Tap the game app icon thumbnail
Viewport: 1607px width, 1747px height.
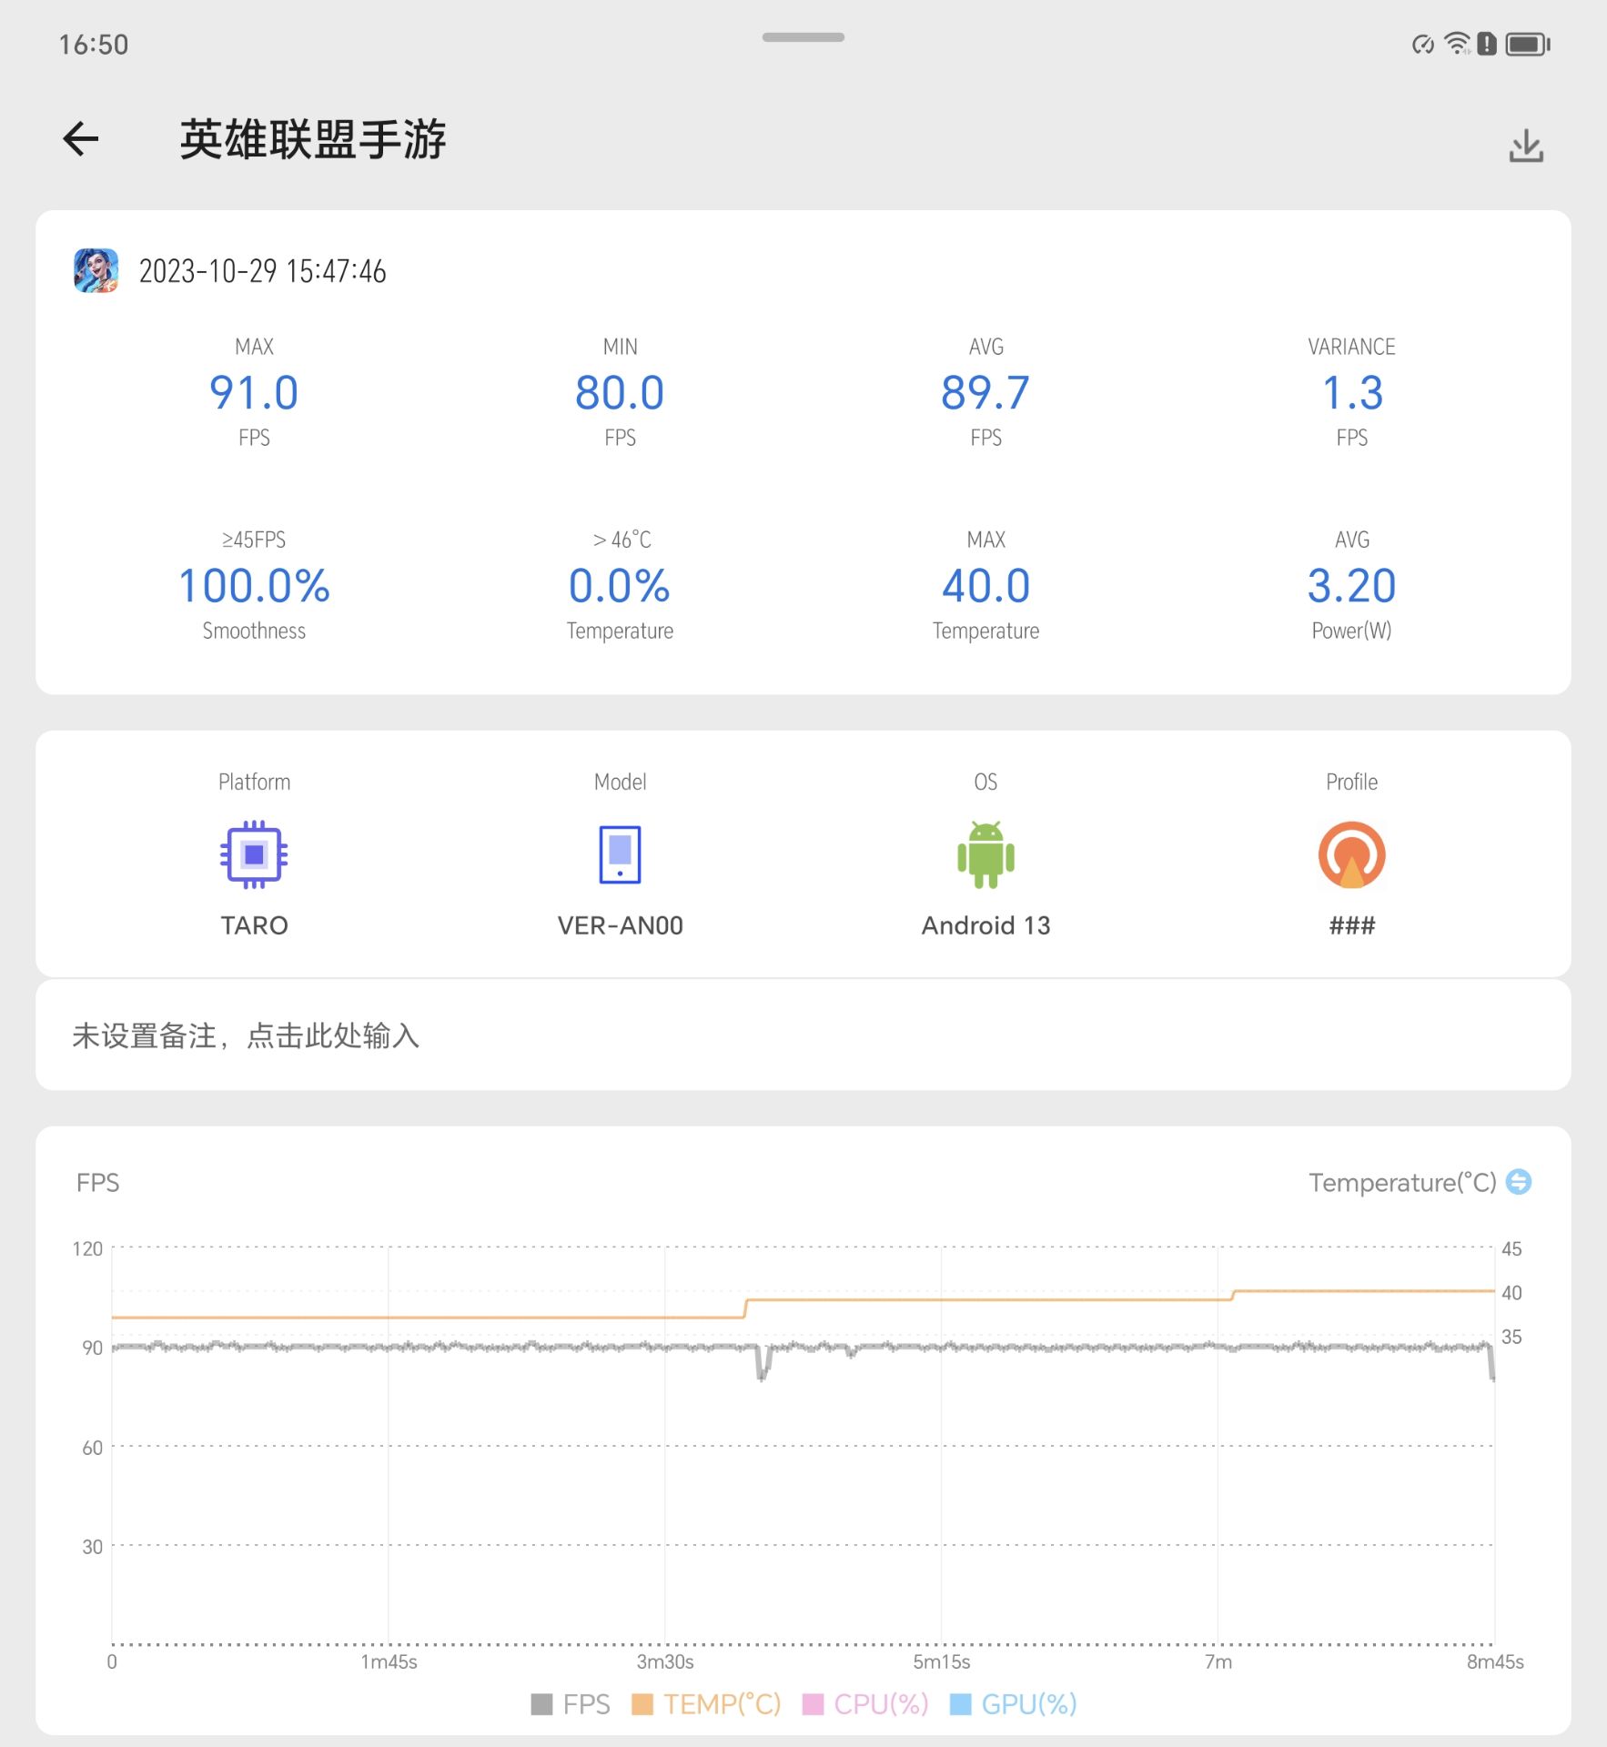point(96,270)
